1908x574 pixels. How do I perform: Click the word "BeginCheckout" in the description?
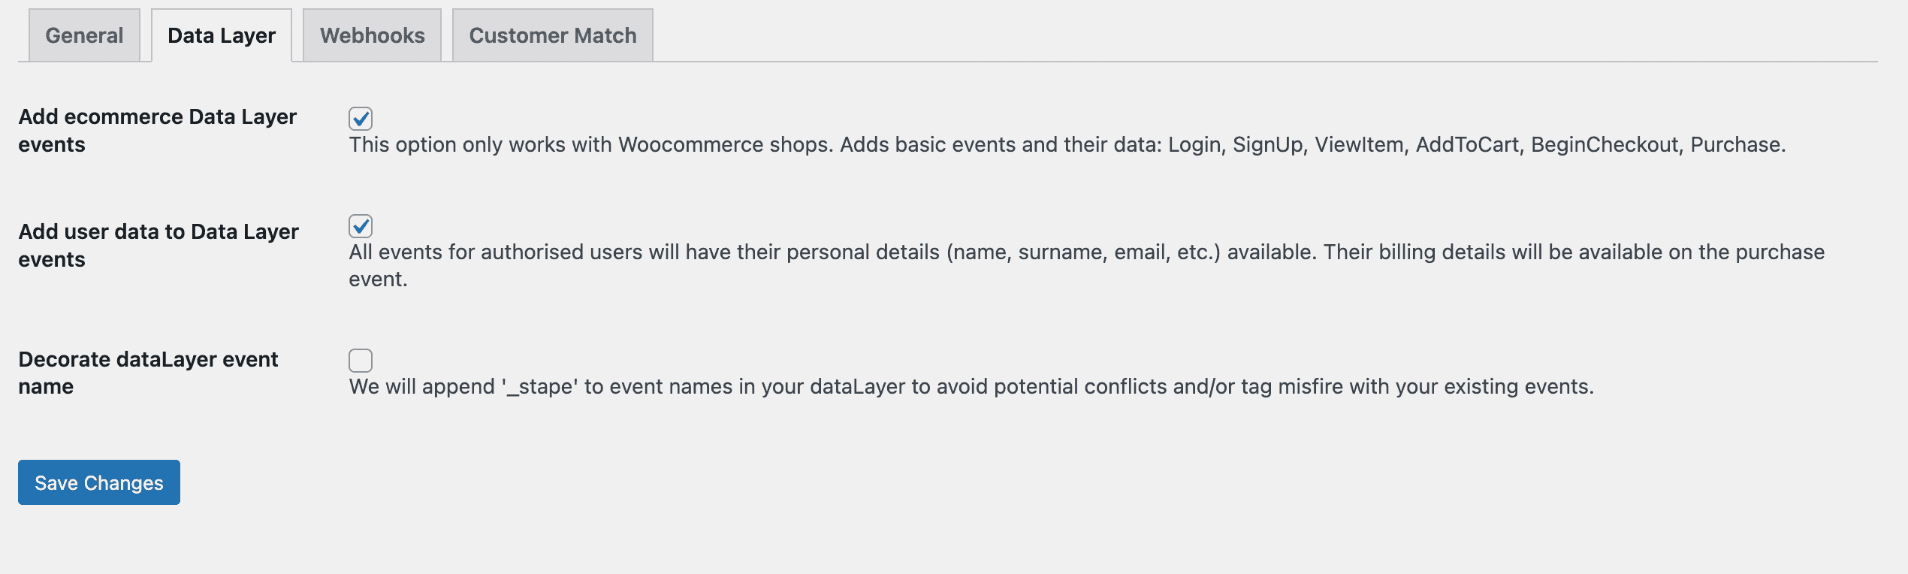(x=1605, y=144)
